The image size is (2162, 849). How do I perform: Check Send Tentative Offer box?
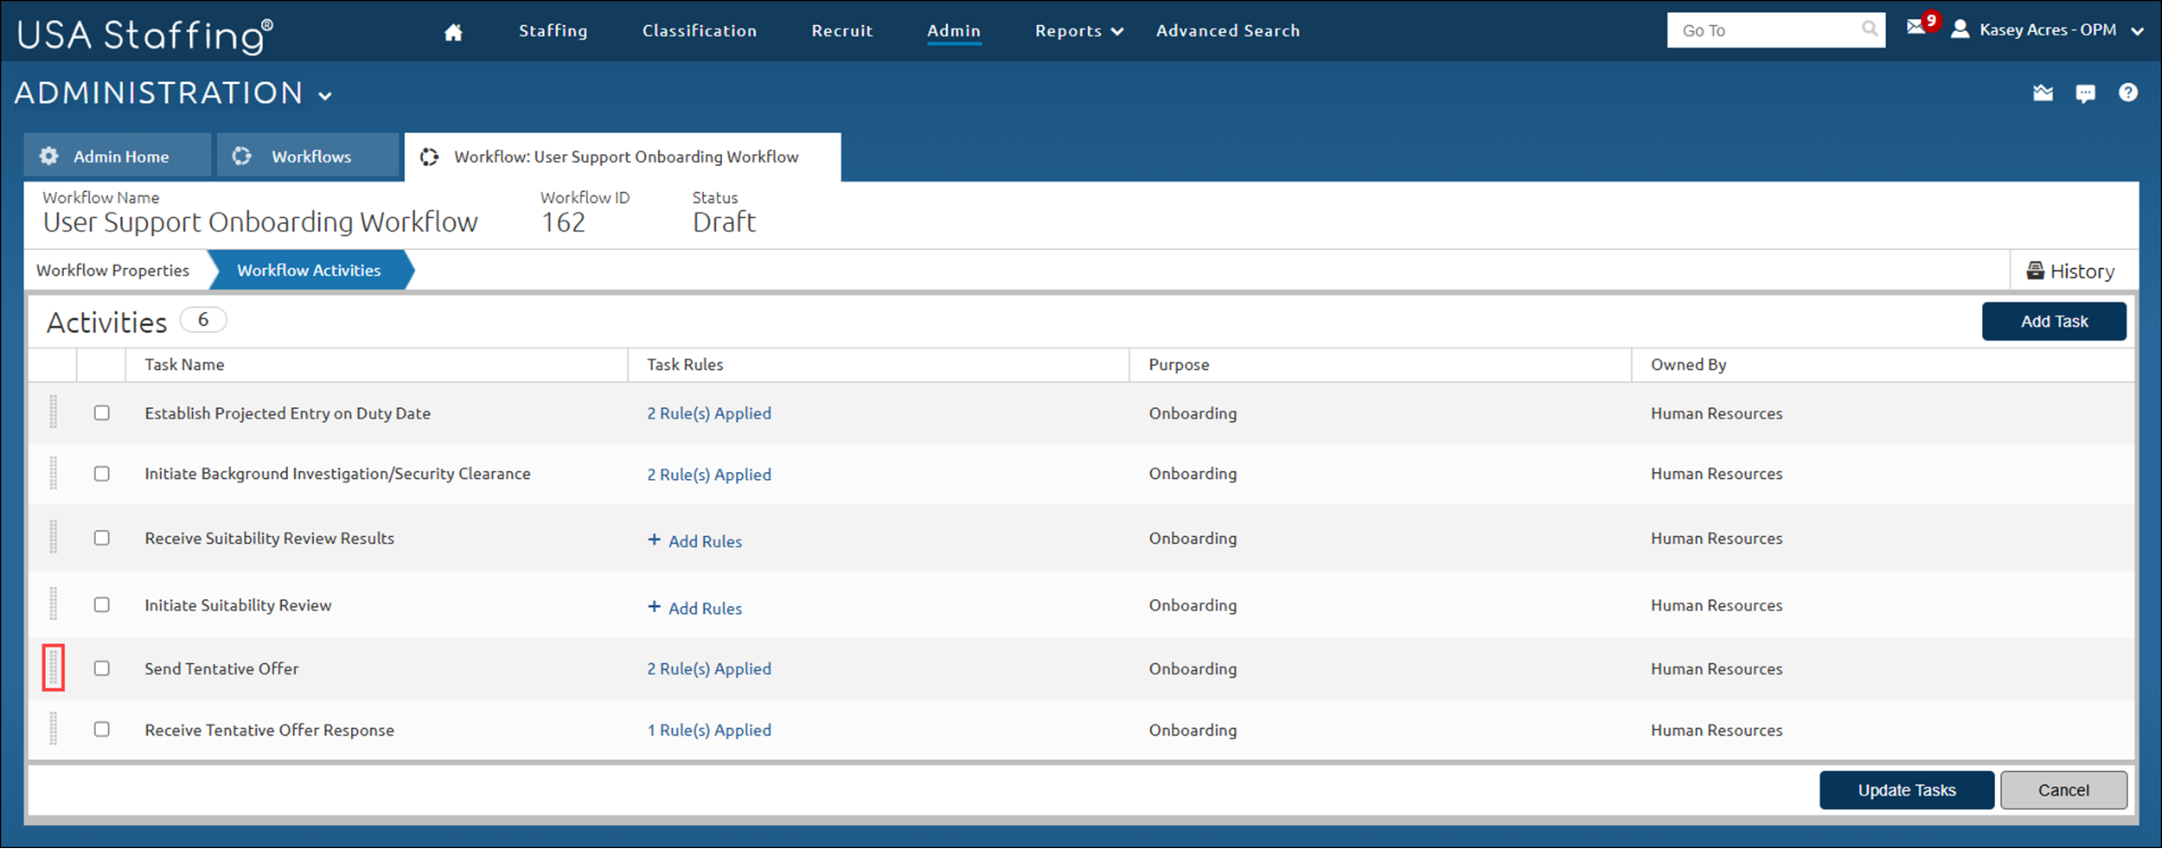[102, 668]
